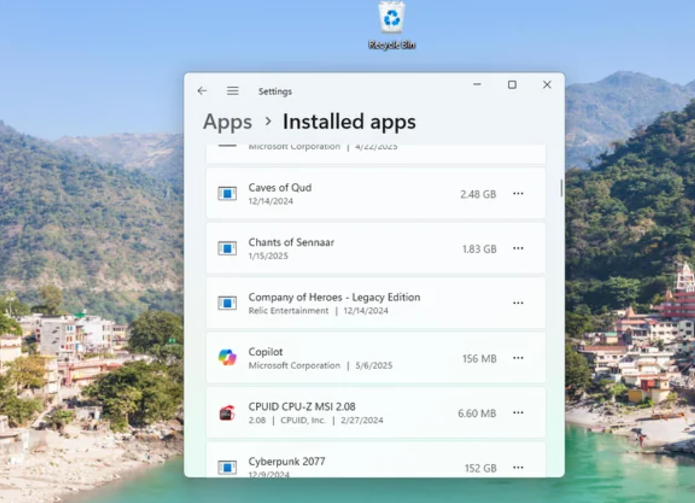Click the CPUID, Inc. publisher text

303,420
